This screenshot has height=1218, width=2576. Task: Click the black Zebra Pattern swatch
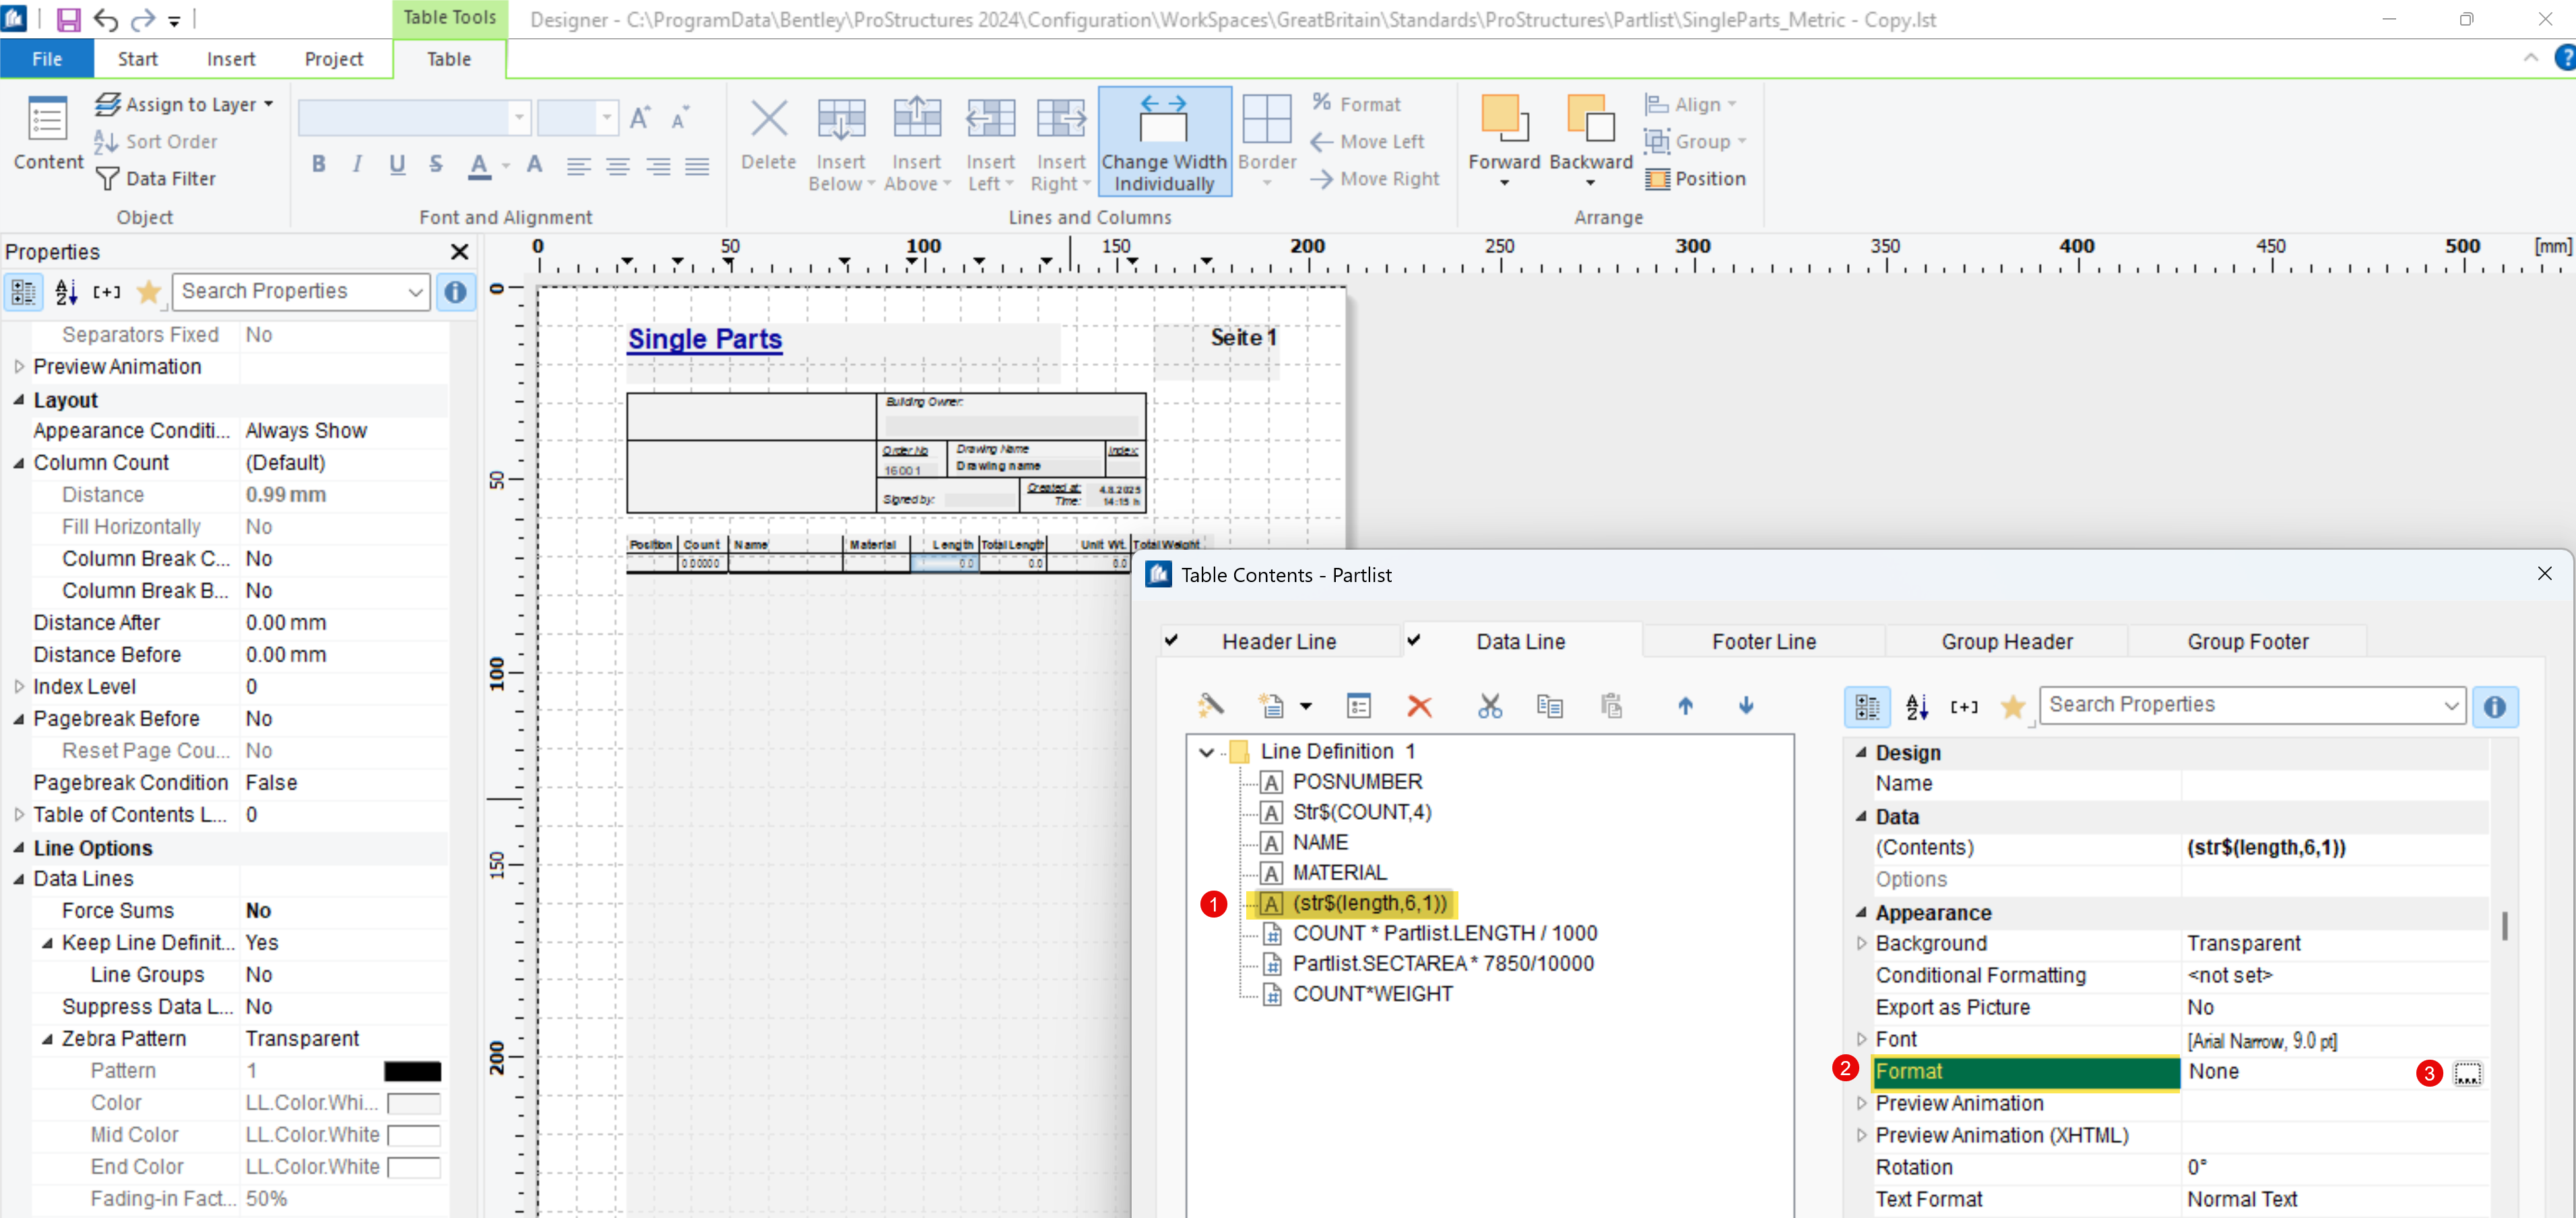(x=412, y=1071)
